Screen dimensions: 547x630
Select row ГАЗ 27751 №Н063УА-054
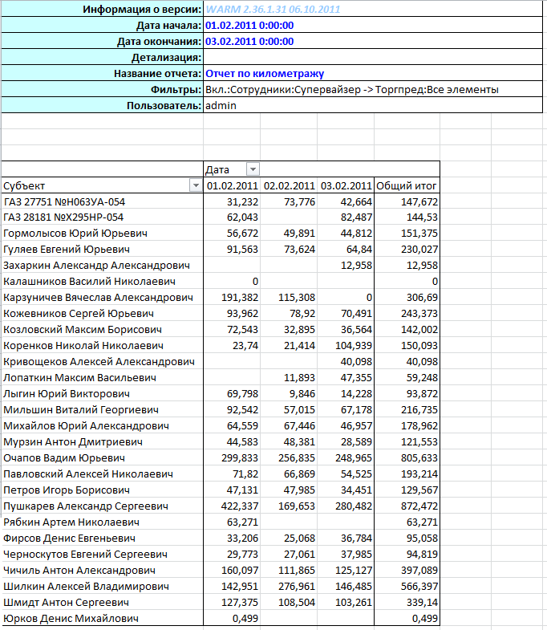[x=65, y=201]
